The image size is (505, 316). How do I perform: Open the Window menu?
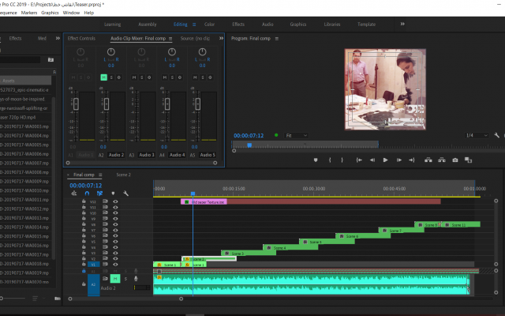click(x=71, y=13)
